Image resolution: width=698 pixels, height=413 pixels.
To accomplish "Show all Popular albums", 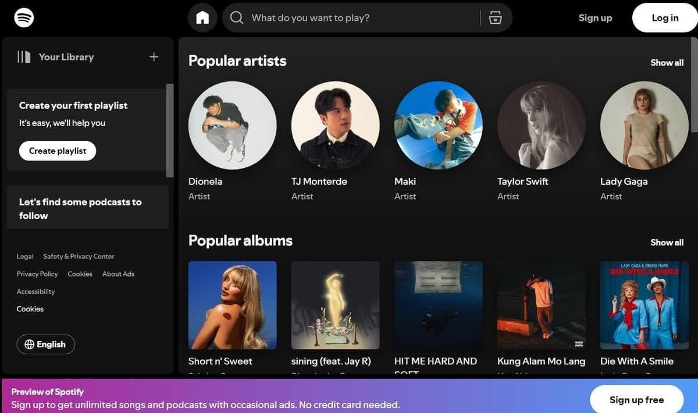I will (x=667, y=242).
